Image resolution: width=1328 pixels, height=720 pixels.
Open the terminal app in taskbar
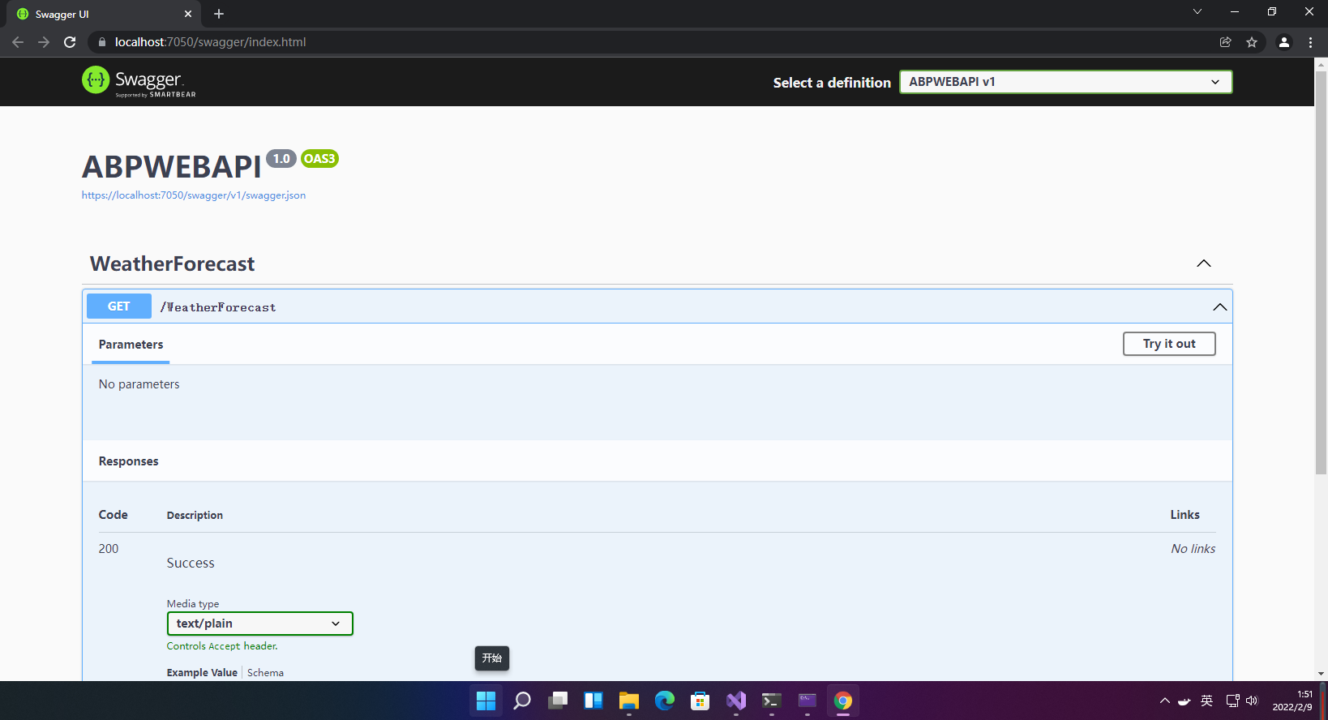772,701
